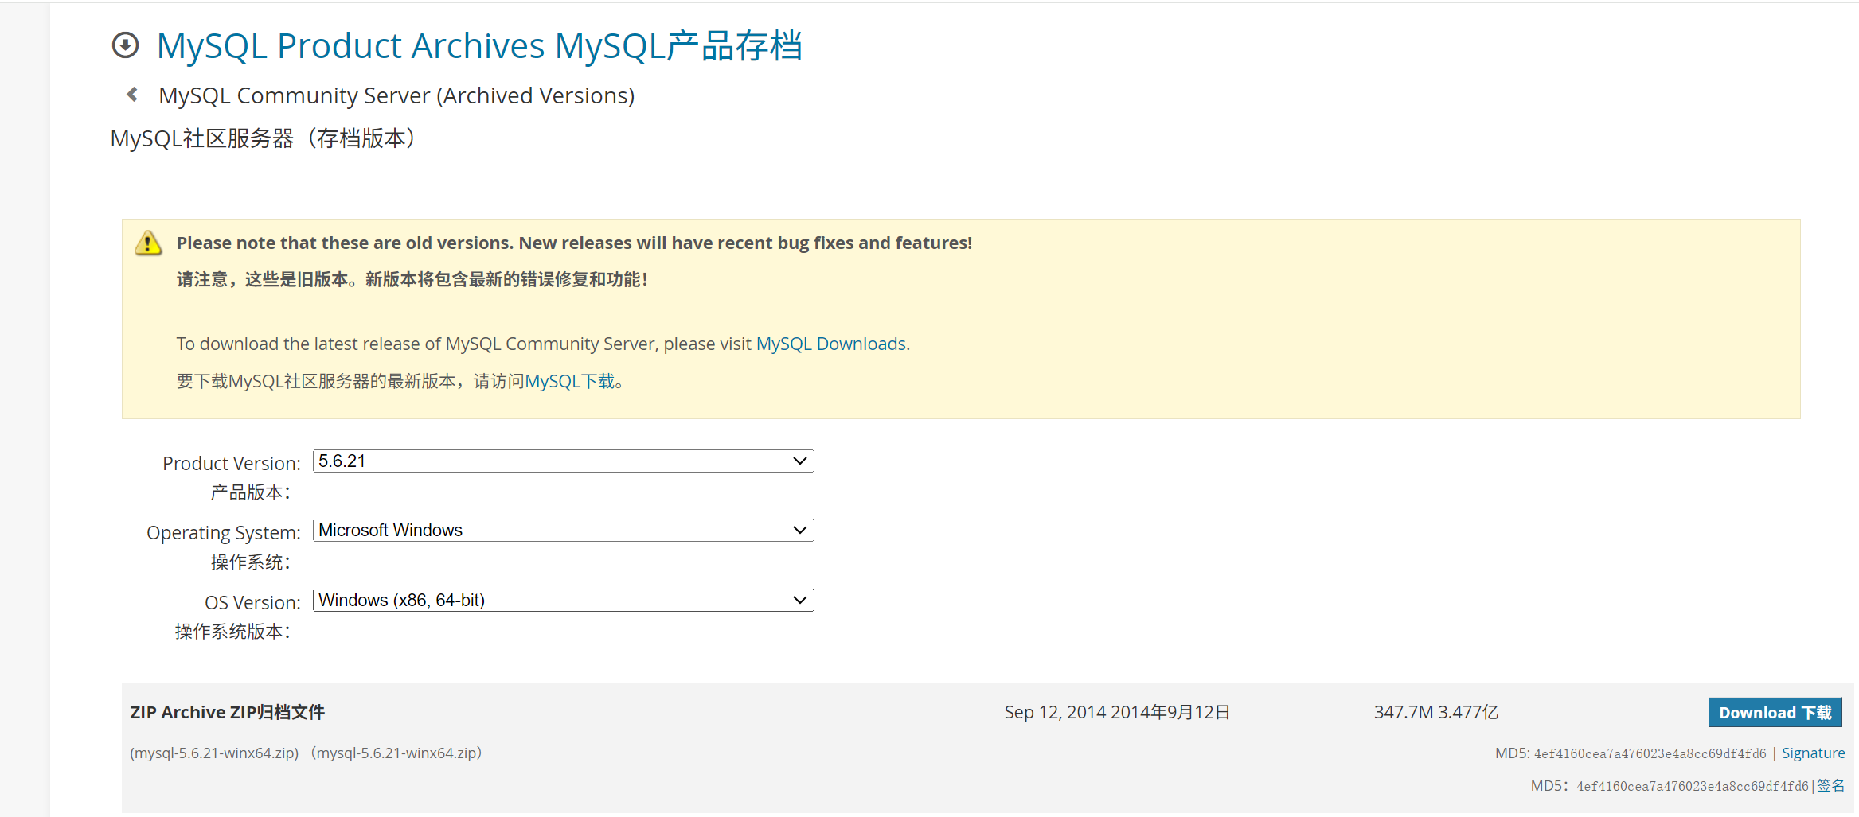Click the MD5 hash on the 签名 line
Viewport: 1859px width, 817px height.
(1693, 787)
